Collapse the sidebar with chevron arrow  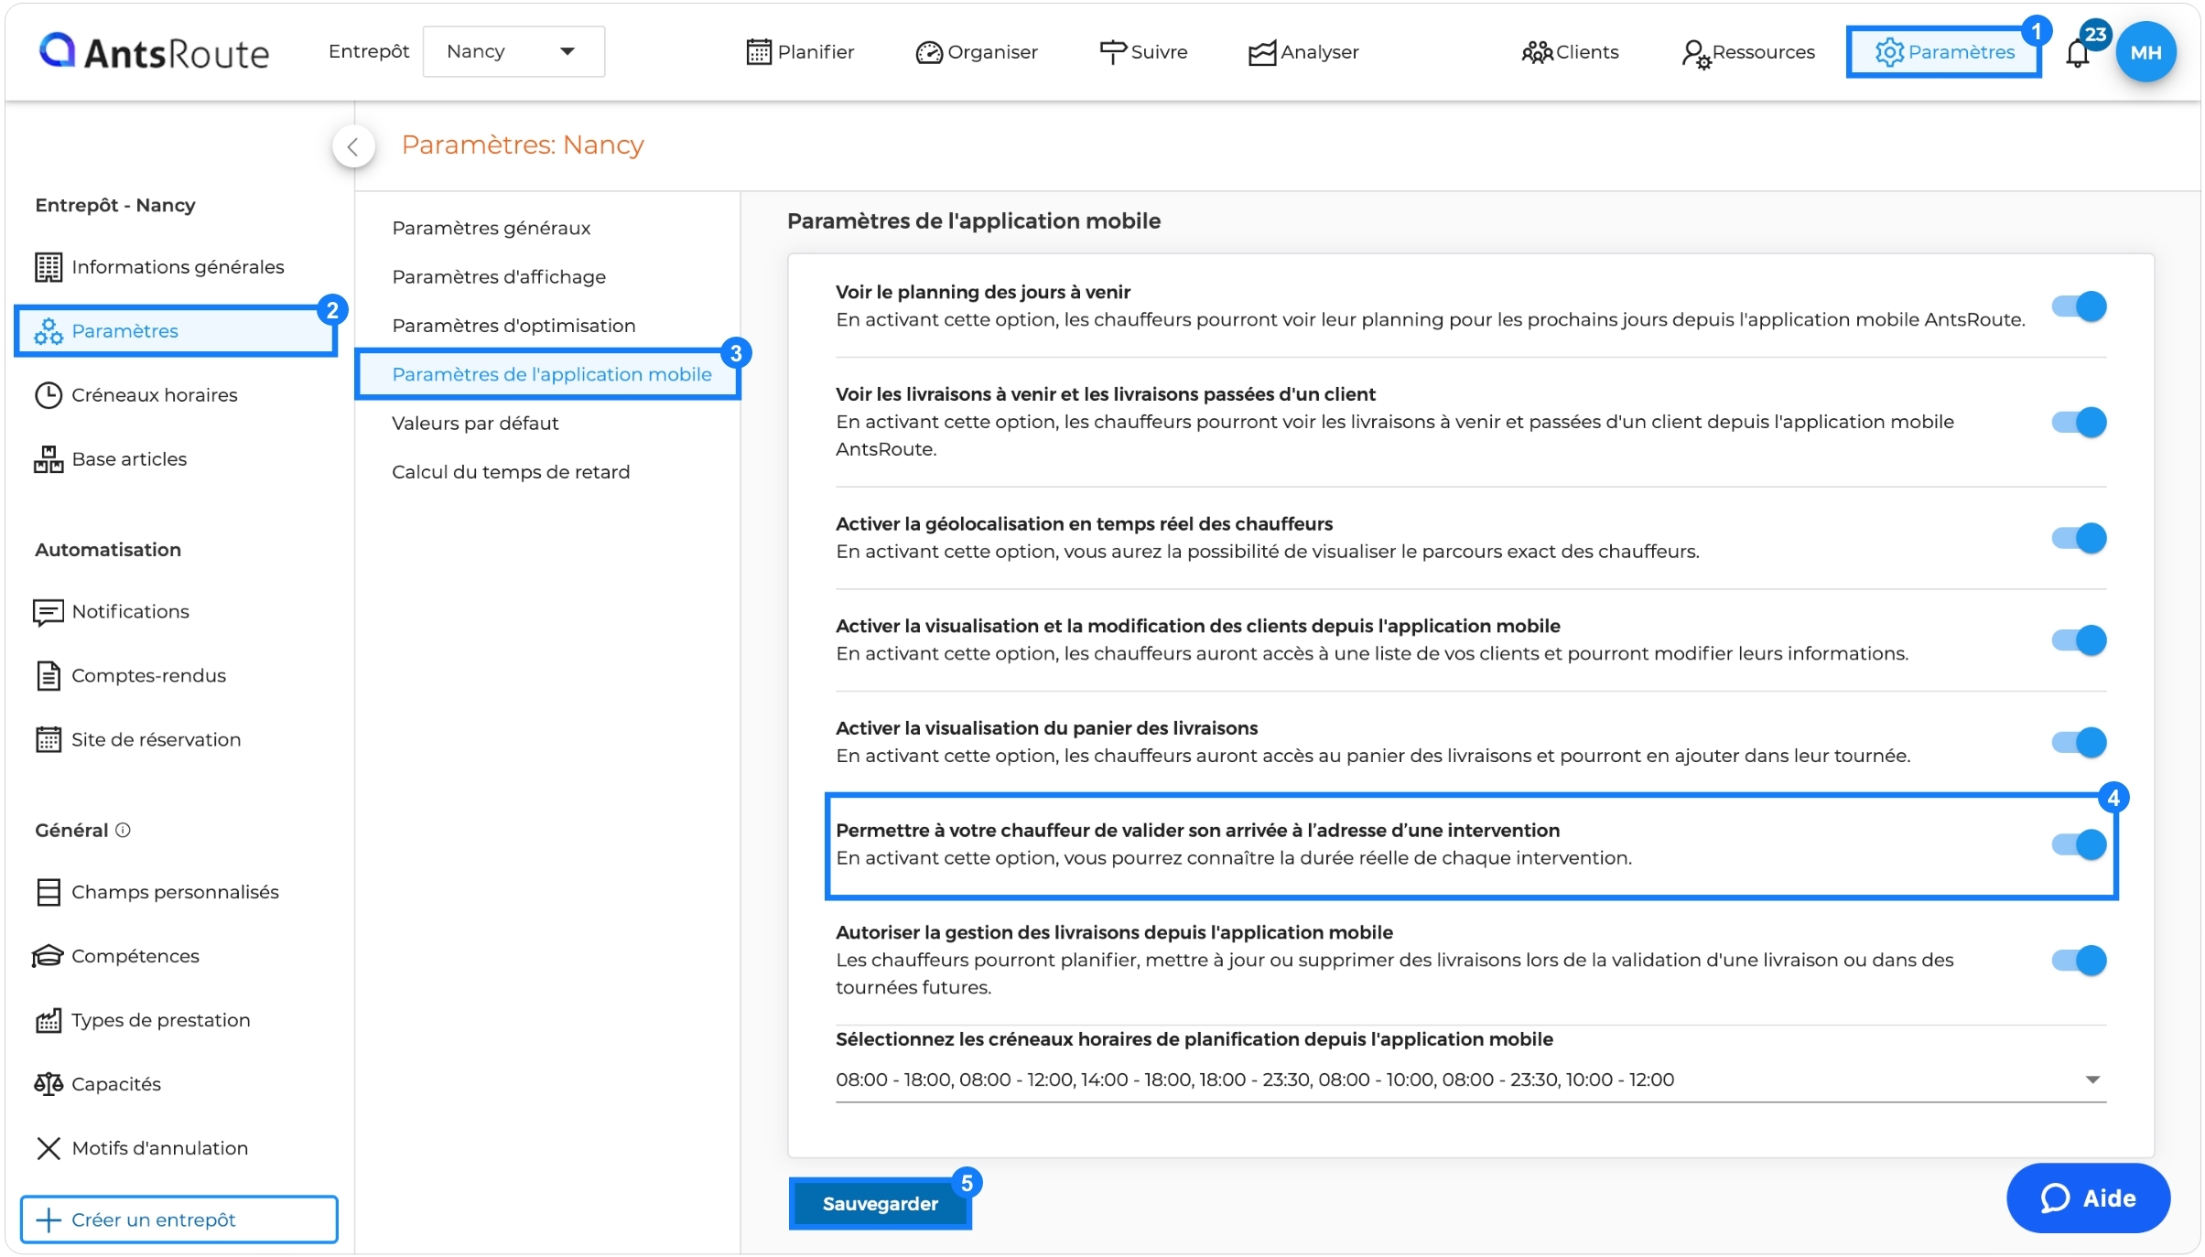pyautogui.click(x=352, y=146)
